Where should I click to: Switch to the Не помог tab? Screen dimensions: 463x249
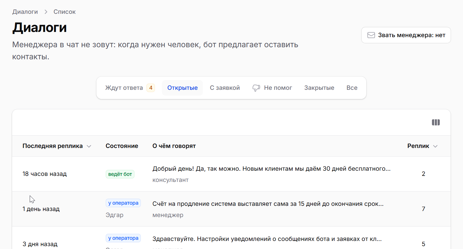[x=272, y=88]
